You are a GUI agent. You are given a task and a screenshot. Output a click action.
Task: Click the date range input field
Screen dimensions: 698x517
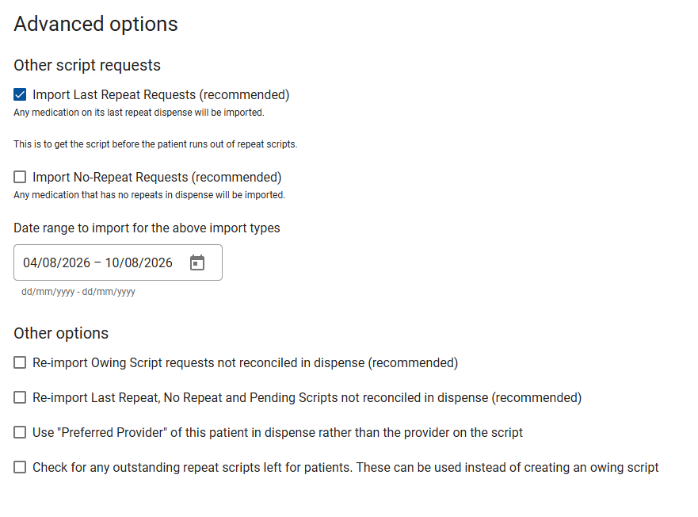tap(118, 262)
